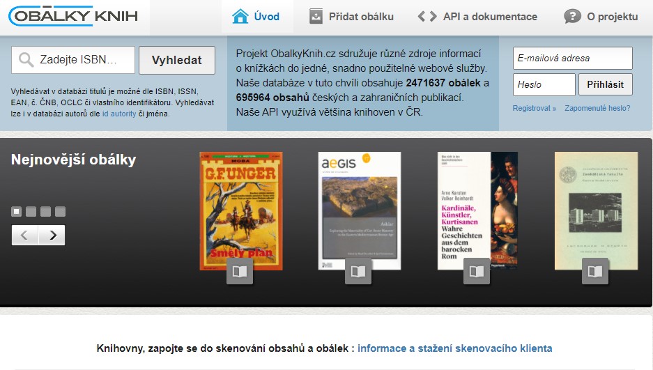Follow the id autority link
Screen dimensions: 653x370
click(119, 114)
